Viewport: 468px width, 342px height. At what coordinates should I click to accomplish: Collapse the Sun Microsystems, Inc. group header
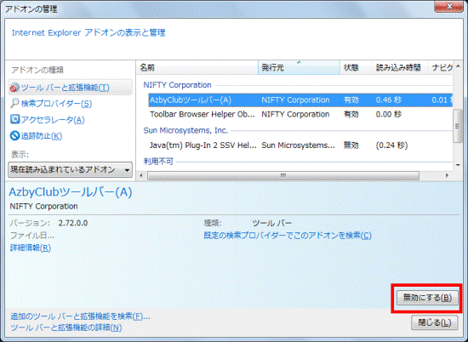(185, 130)
